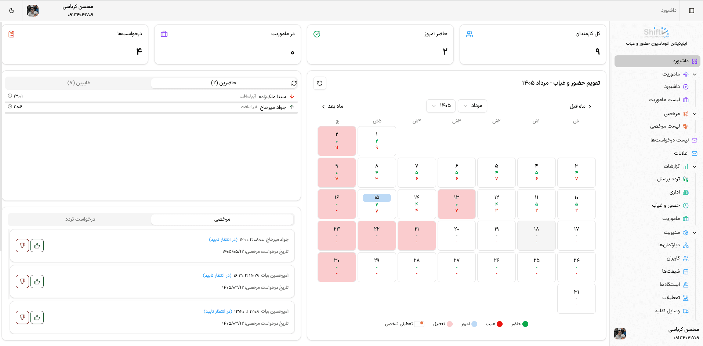Open لیست درخواست‌ها in the sidebar
703x346 pixels.
pos(674,140)
